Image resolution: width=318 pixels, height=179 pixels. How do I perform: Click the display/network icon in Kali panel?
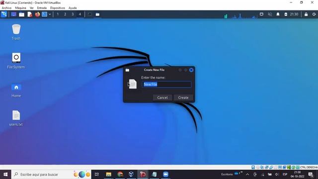(x=262, y=14)
